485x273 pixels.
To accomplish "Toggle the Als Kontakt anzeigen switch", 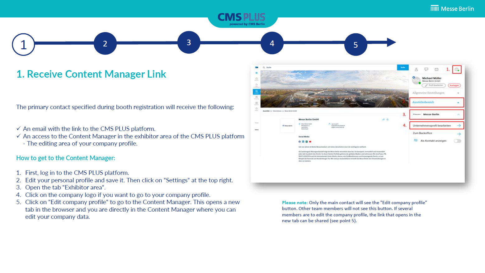I will coord(458,141).
